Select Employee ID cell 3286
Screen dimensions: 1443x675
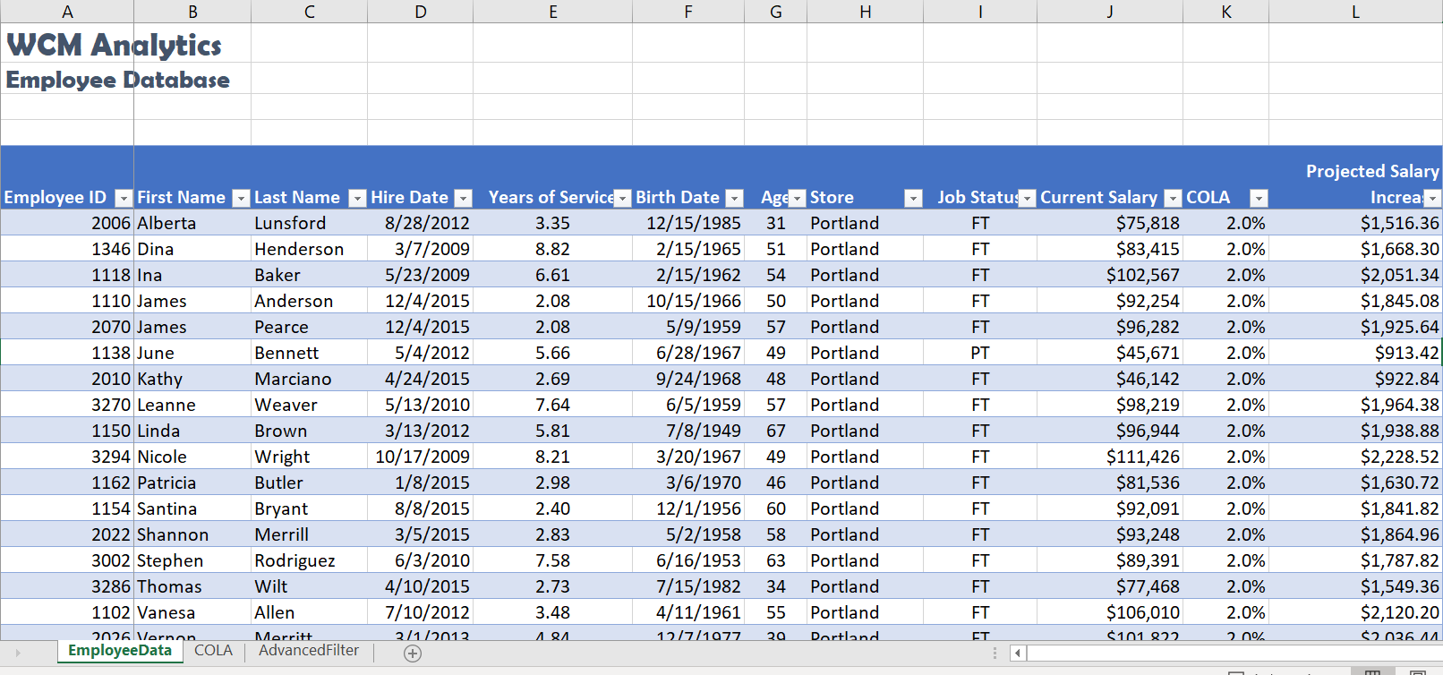[x=67, y=586]
